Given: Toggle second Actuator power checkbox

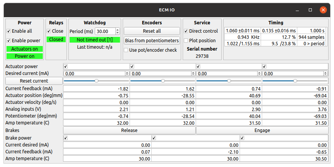Looking at the screenshot, I should click(x=132, y=67).
